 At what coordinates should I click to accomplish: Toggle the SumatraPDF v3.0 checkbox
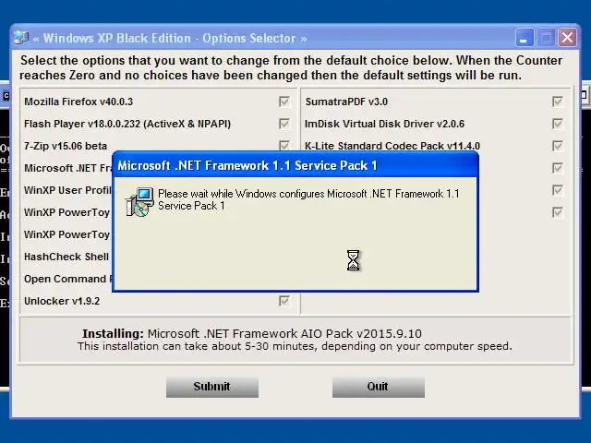pyautogui.click(x=558, y=102)
